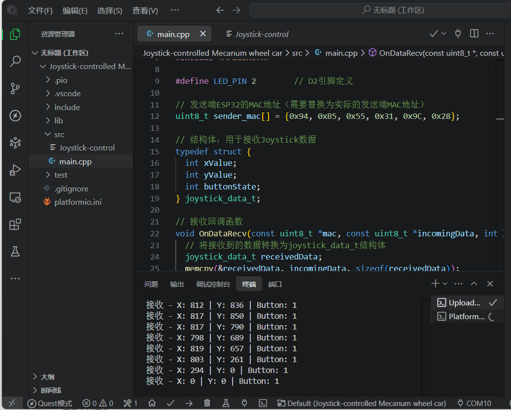Click PlatformIO Clean trash icon
Image resolution: width=511 pixels, height=410 pixels.
[207, 403]
